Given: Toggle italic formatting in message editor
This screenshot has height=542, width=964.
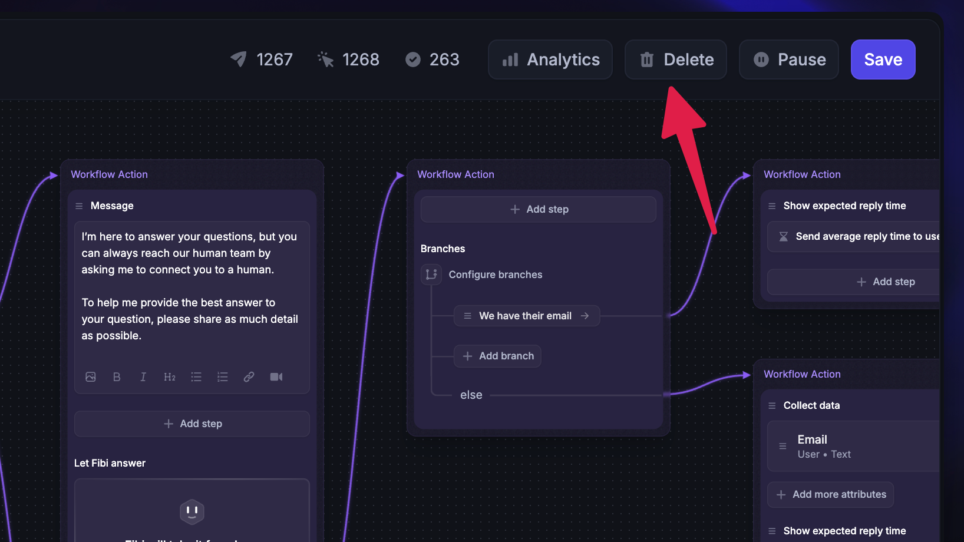Looking at the screenshot, I should point(143,377).
